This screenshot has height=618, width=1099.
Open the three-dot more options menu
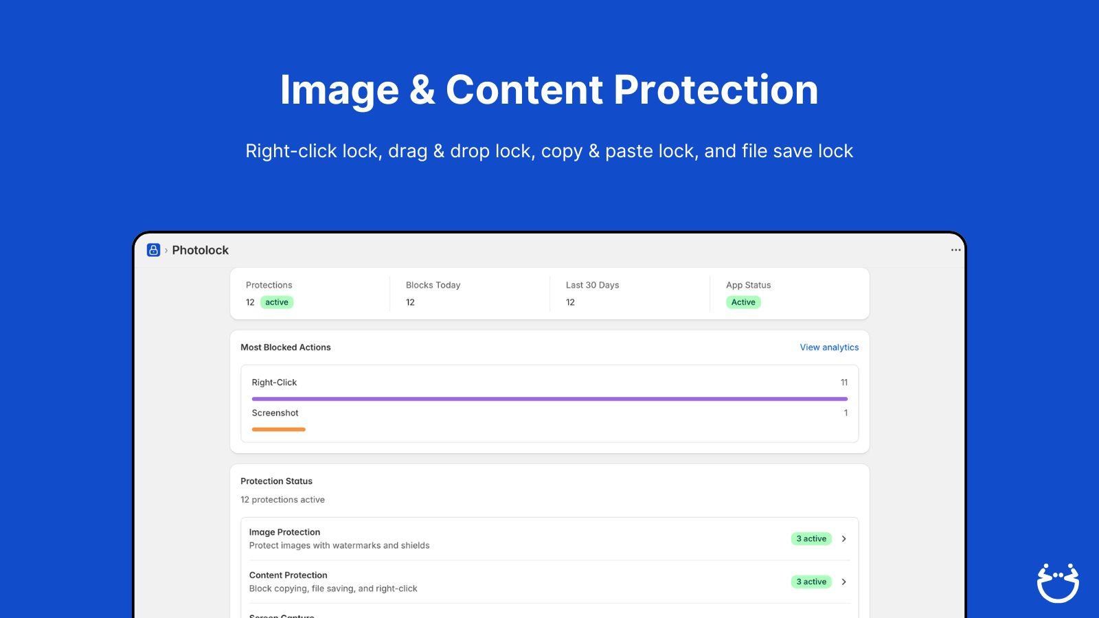coord(955,250)
